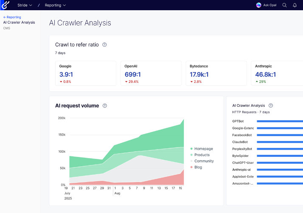Open the search magnifier icon

[x=284, y=5]
